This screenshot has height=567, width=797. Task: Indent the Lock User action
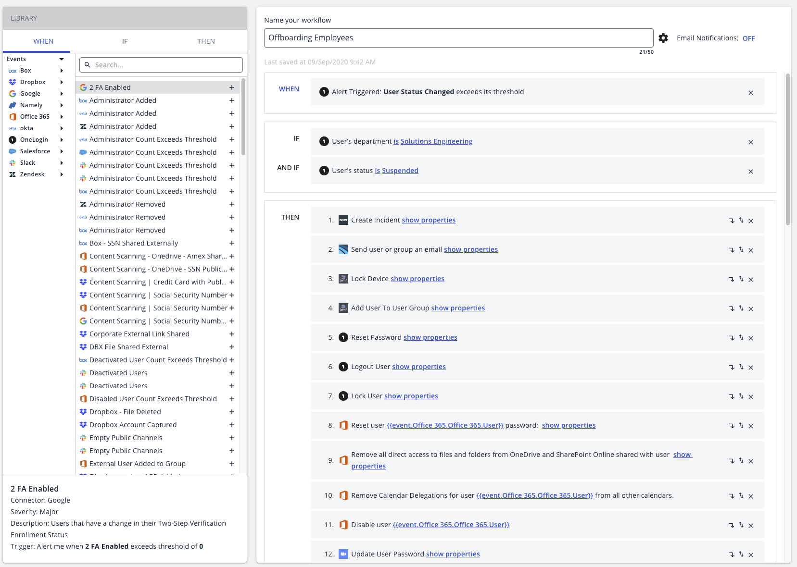732,396
